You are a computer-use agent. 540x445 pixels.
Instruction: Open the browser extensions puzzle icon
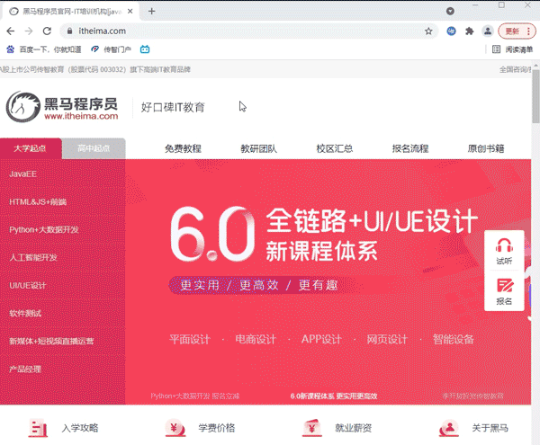coord(469,31)
